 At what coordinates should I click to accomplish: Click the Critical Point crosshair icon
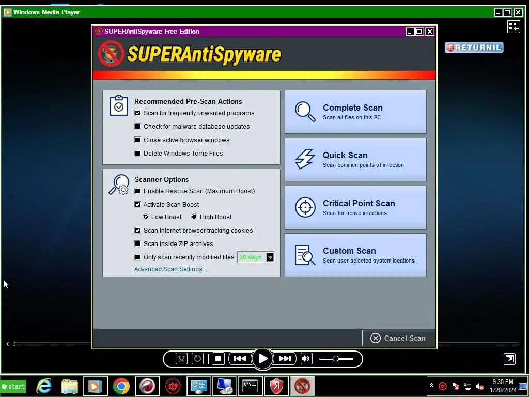point(305,207)
